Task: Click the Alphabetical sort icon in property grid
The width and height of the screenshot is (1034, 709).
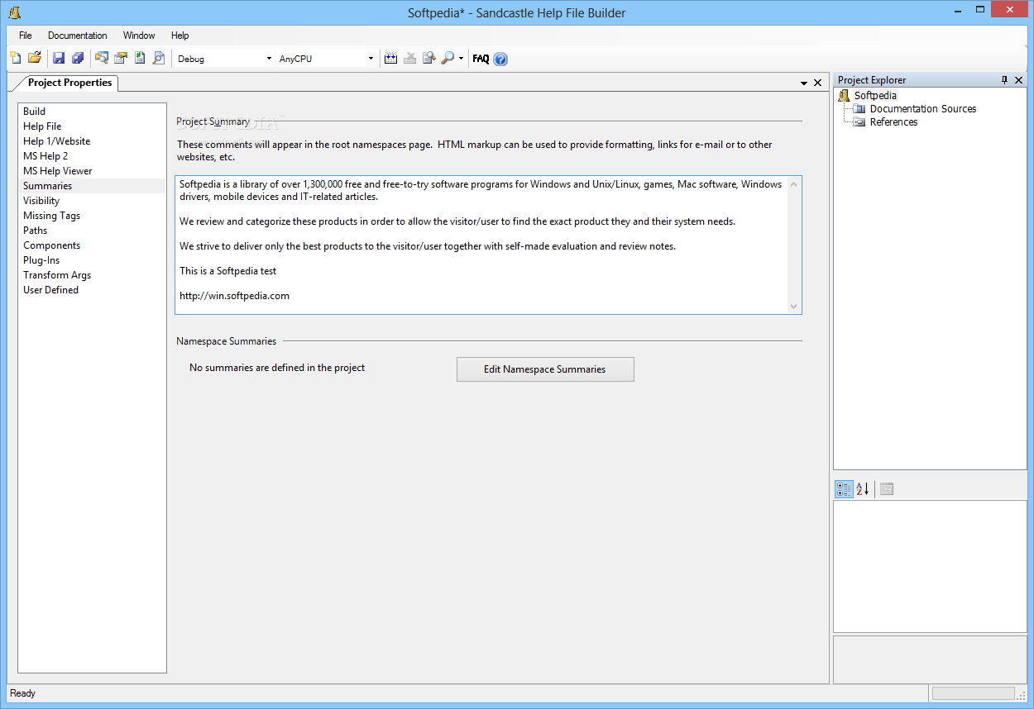Action: tap(863, 489)
